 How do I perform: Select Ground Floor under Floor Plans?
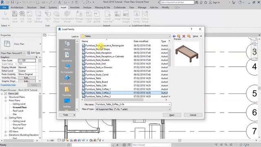click(x=20, y=107)
